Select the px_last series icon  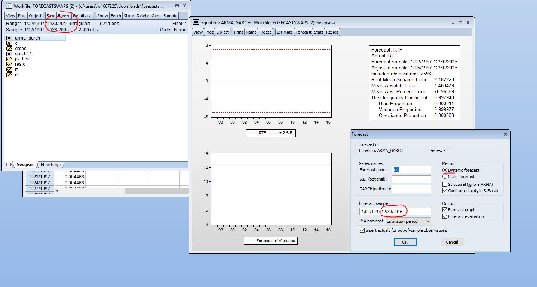[x=9, y=59]
